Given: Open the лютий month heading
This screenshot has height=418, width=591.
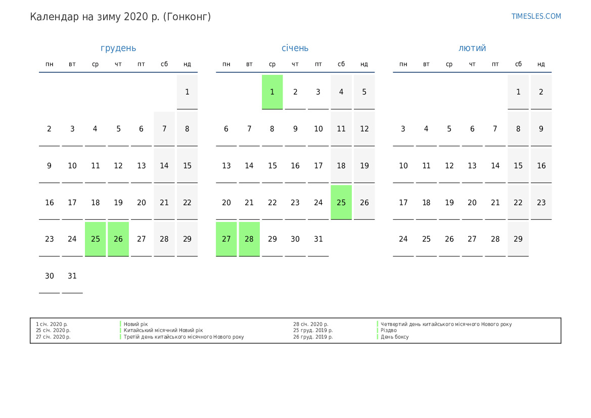Looking at the screenshot, I should (472, 48).
